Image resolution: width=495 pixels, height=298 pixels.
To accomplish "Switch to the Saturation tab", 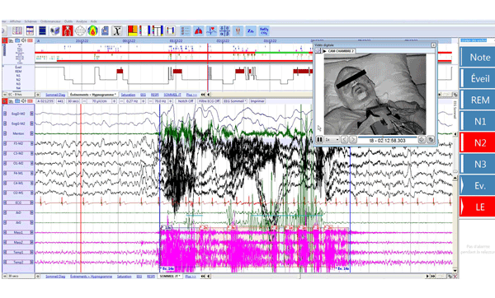I will [128, 95].
